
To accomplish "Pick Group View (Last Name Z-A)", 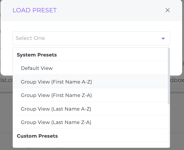I will click(90, 122).
